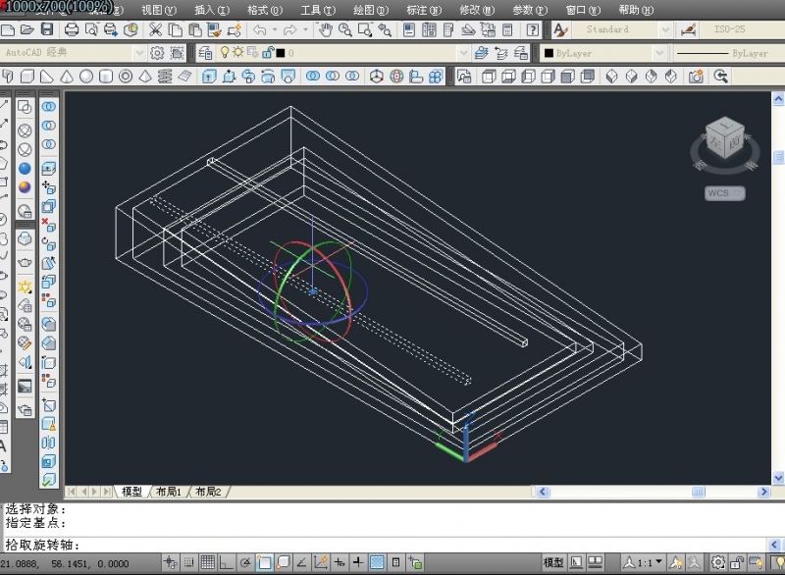The width and height of the screenshot is (785, 575).
Task: Select the Torus solid tool
Action: click(126, 77)
